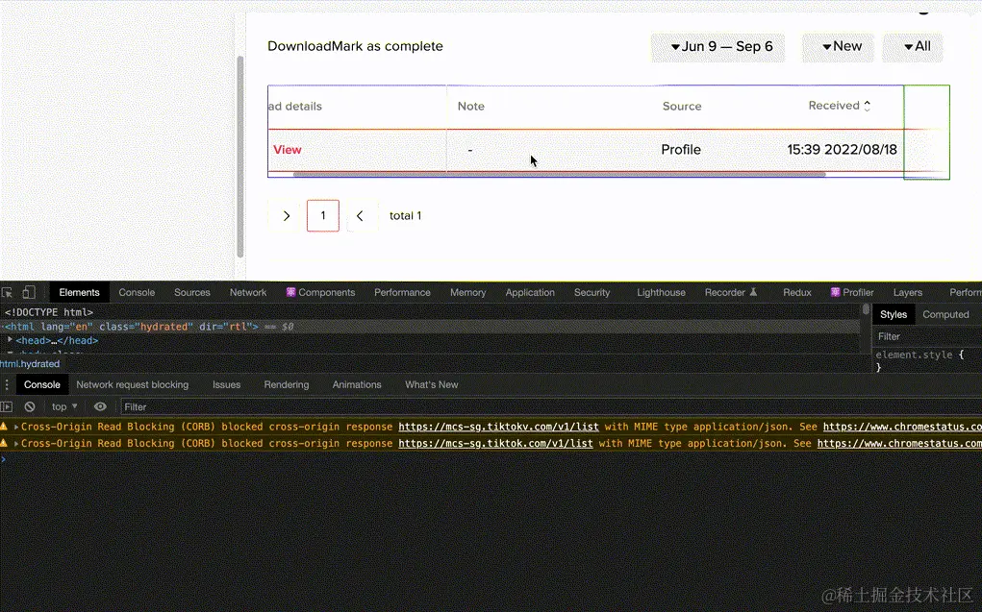Open the console drawer kebab menu
982x612 pixels.
pyautogui.click(x=7, y=385)
